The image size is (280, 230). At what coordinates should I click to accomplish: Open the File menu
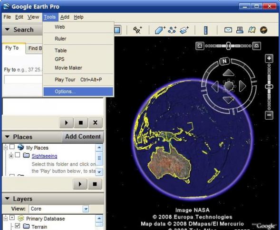(x=7, y=17)
